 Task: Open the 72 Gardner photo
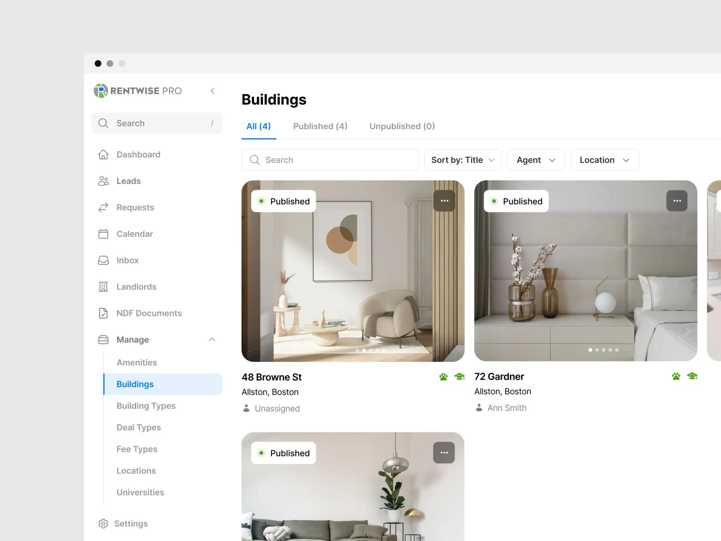pyautogui.click(x=586, y=270)
